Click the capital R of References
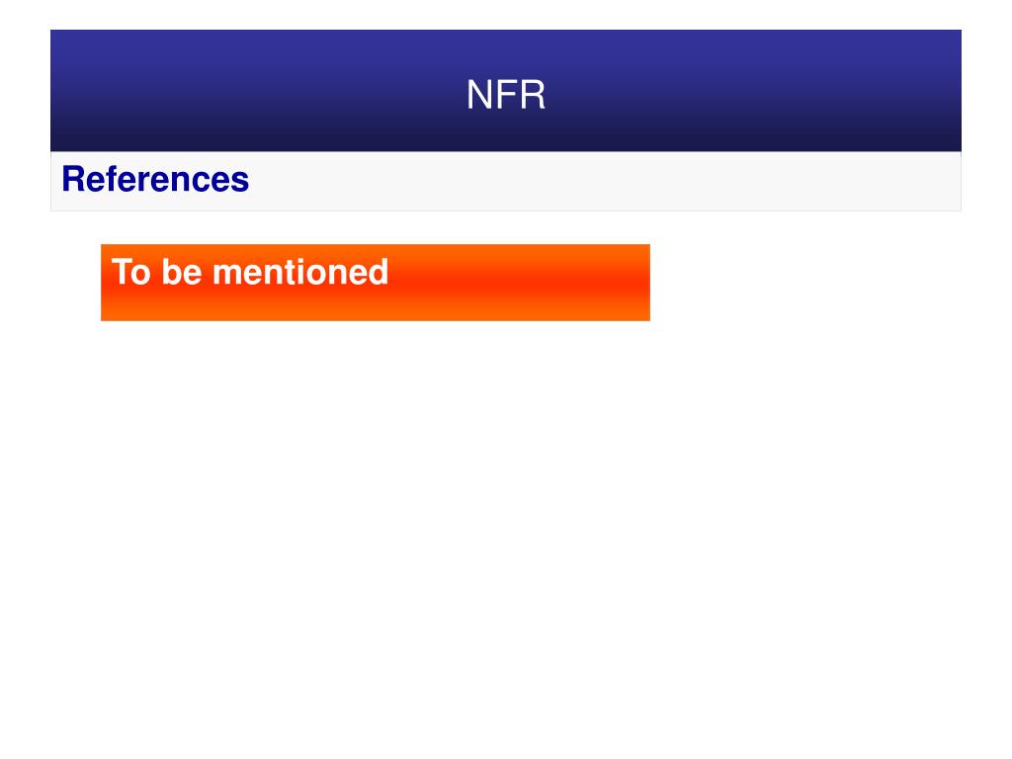1012x759 pixels. [73, 179]
